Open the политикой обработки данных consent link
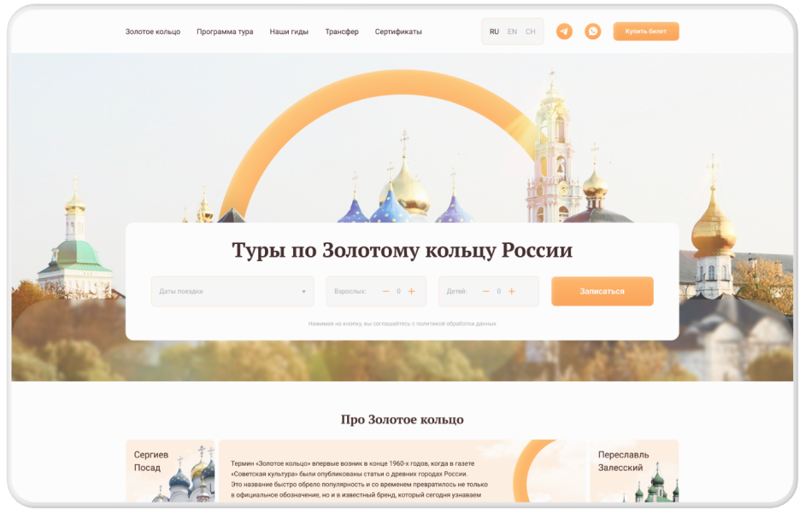805x512 pixels. click(x=456, y=324)
